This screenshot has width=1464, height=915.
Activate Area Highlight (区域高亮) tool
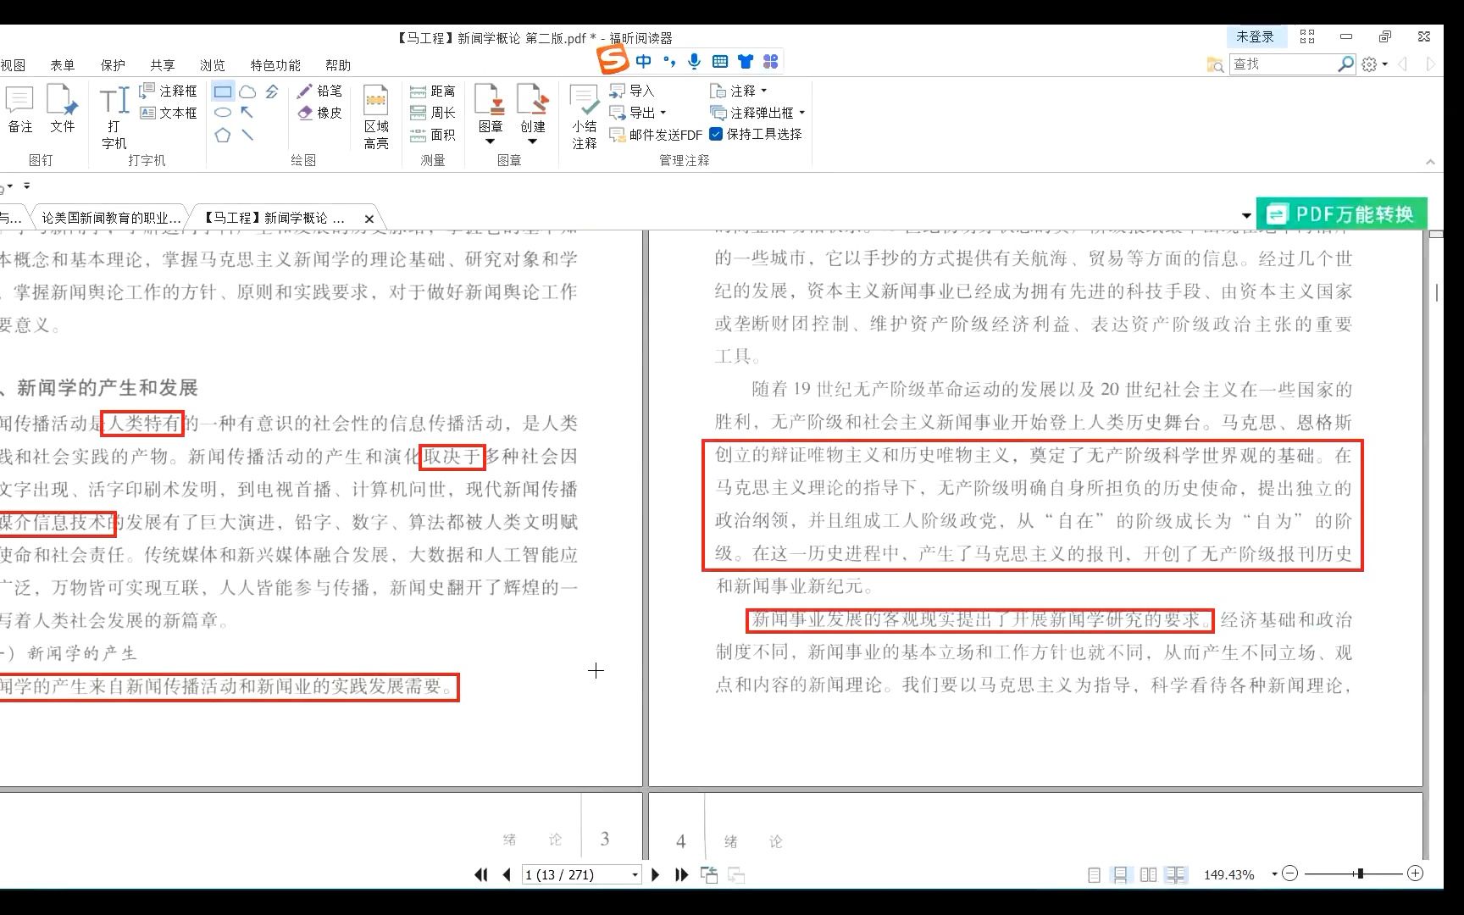coord(376,118)
